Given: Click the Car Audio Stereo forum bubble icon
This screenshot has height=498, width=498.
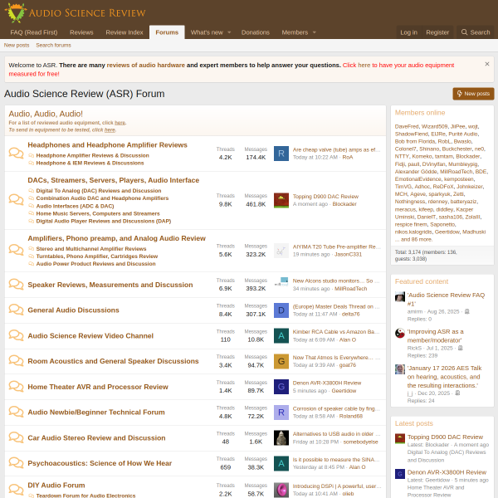Looking at the screenshot, I should 16,438.
